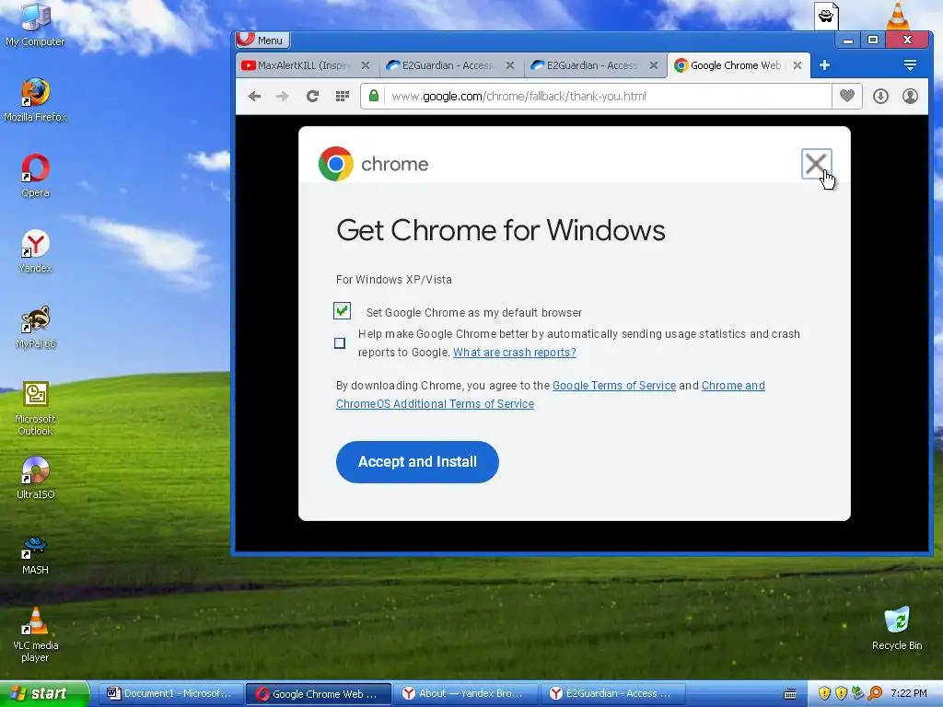The height and width of the screenshot is (707, 943).
Task: Open Opera desktop shortcut
Action: tap(35, 176)
